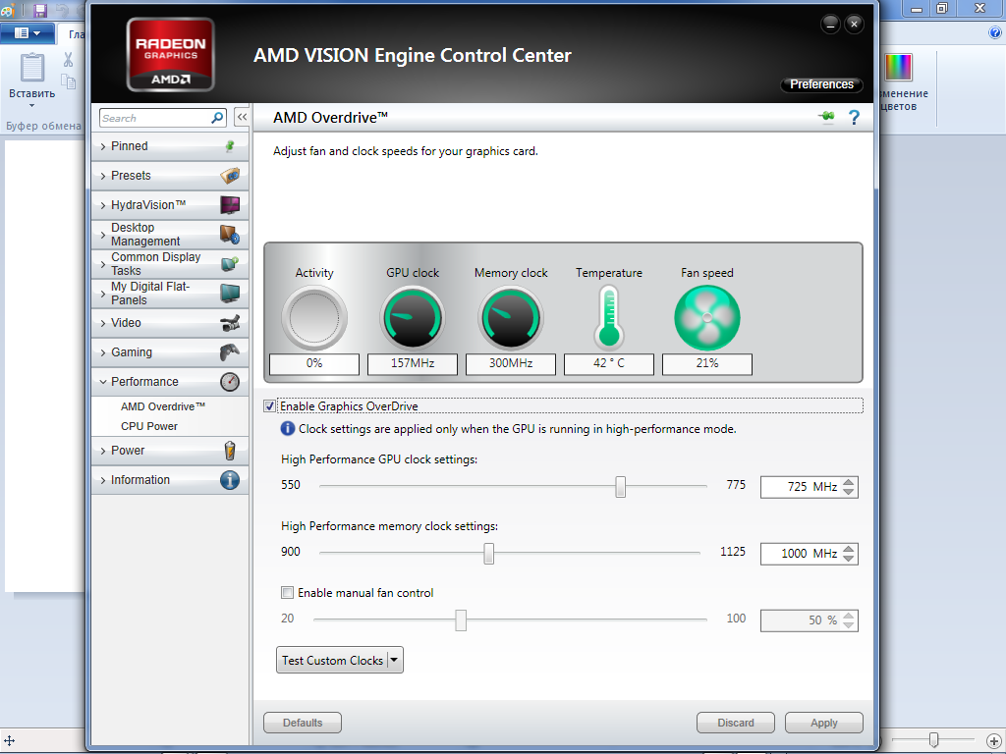Screen dimensions: 1006x754
Task: Click the Fan speed gauge icon
Action: pyautogui.click(x=706, y=318)
